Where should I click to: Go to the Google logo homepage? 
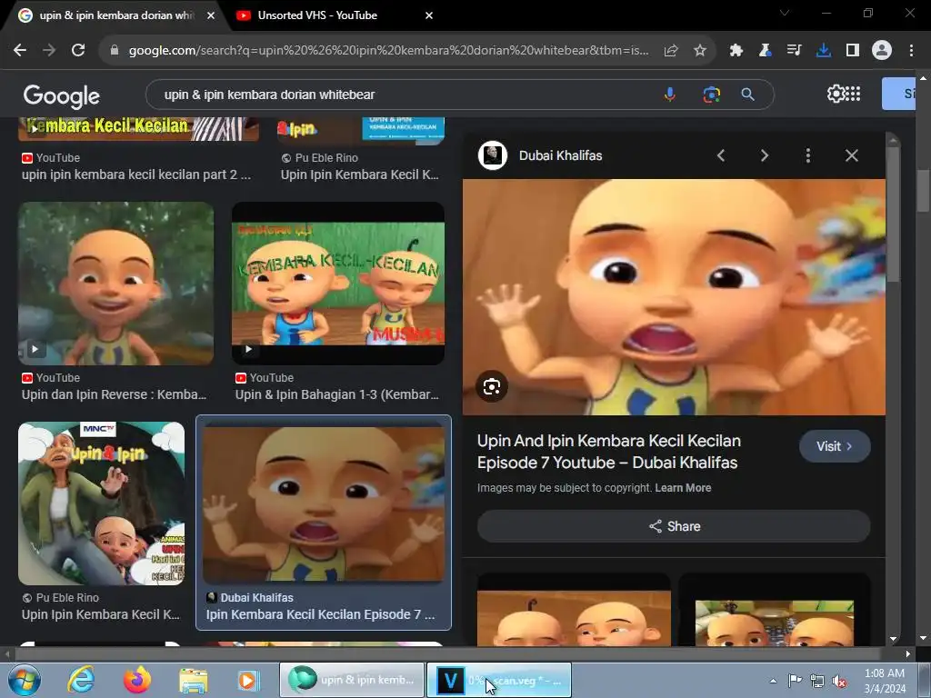tap(62, 96)
